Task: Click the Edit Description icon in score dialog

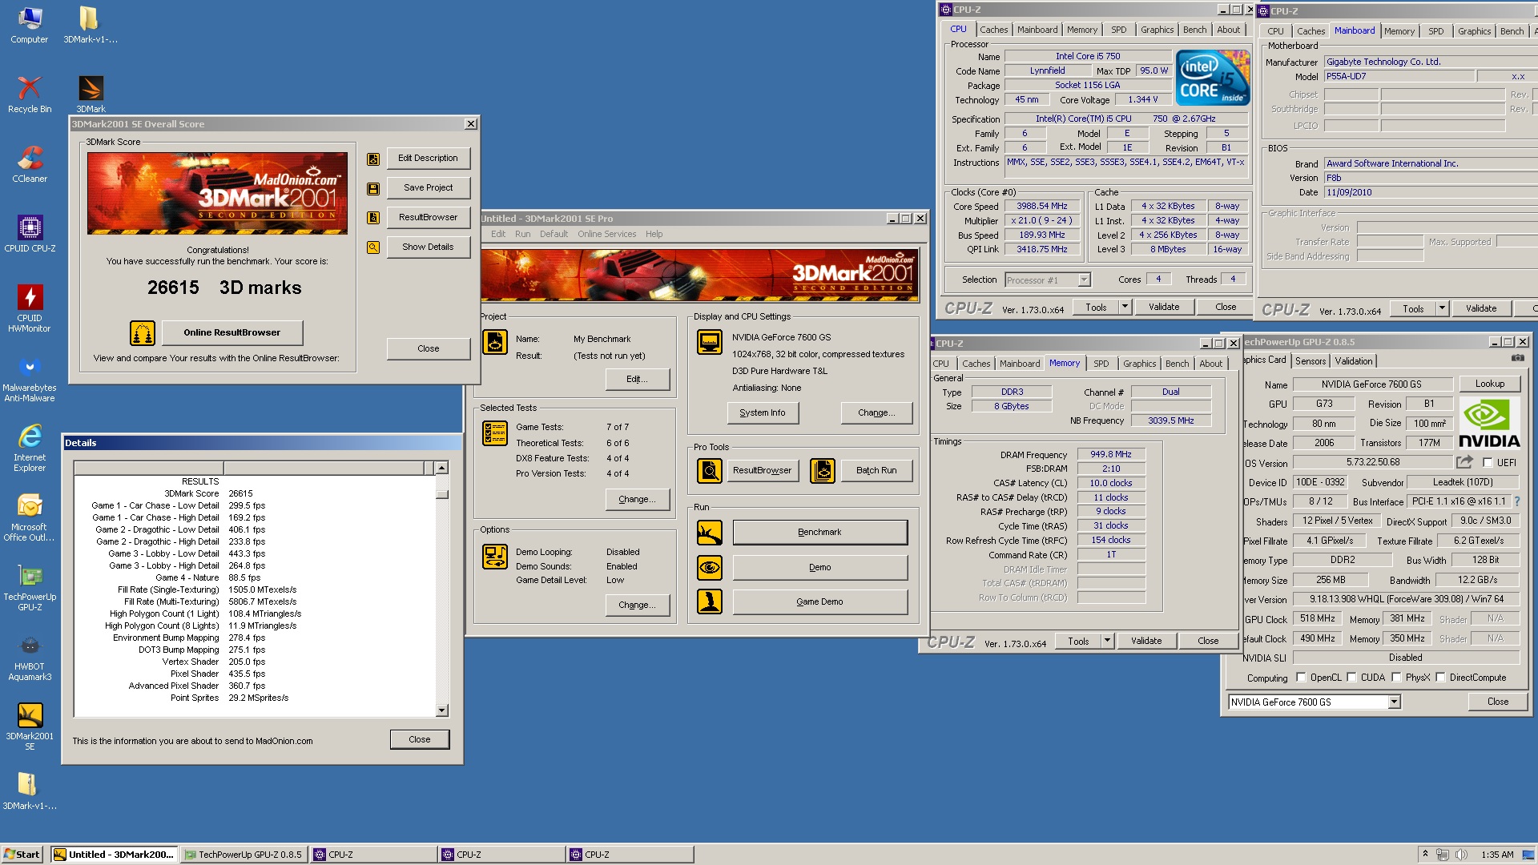Action: [373, 159]
